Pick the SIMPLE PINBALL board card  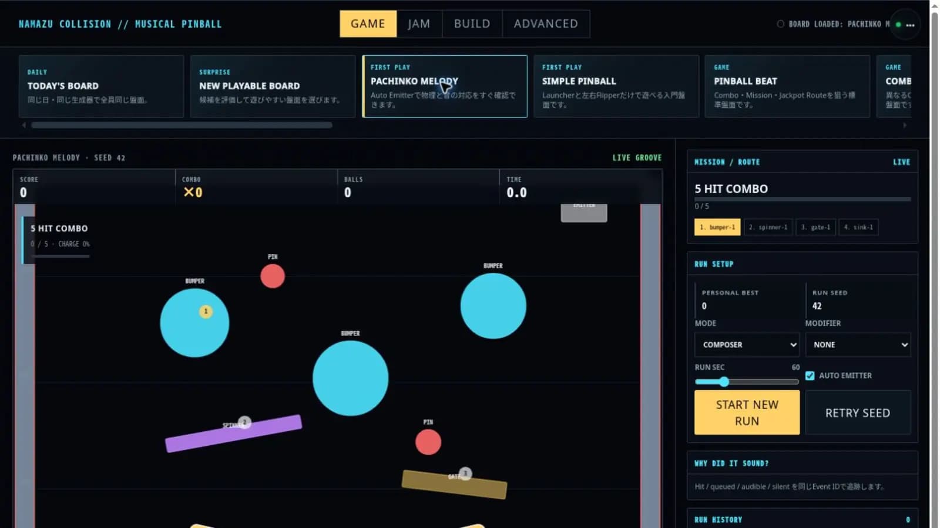click(616, 86)
